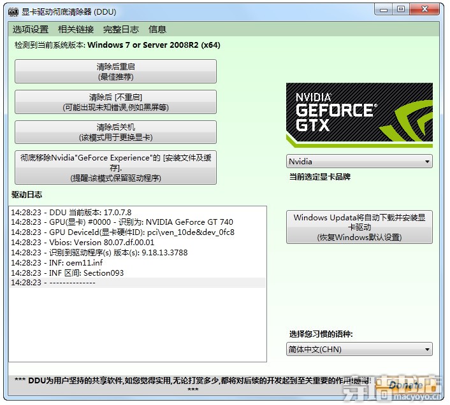Open the 相关链接 menu

76,29
